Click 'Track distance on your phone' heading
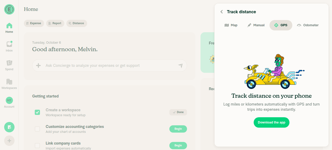The height and width of the screenshot is (150, 332). pos(272,96)
